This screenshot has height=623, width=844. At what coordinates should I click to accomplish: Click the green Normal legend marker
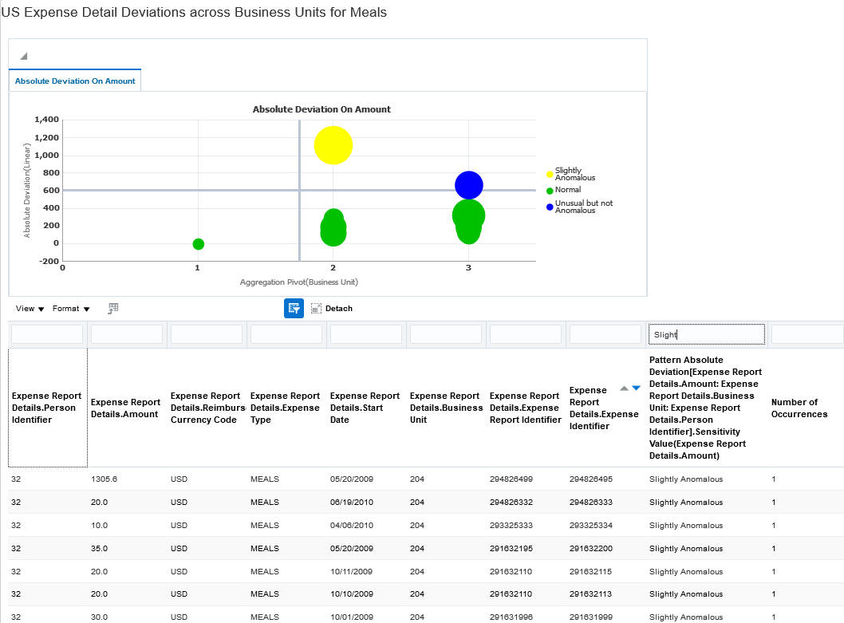(x=549, y=190)
